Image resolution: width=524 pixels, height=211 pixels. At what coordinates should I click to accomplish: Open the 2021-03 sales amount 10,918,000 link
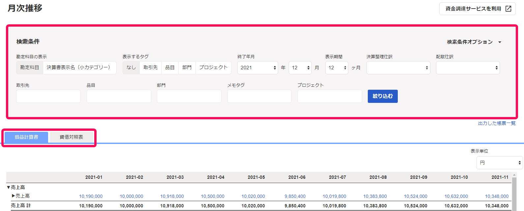(x=172, y=196)
